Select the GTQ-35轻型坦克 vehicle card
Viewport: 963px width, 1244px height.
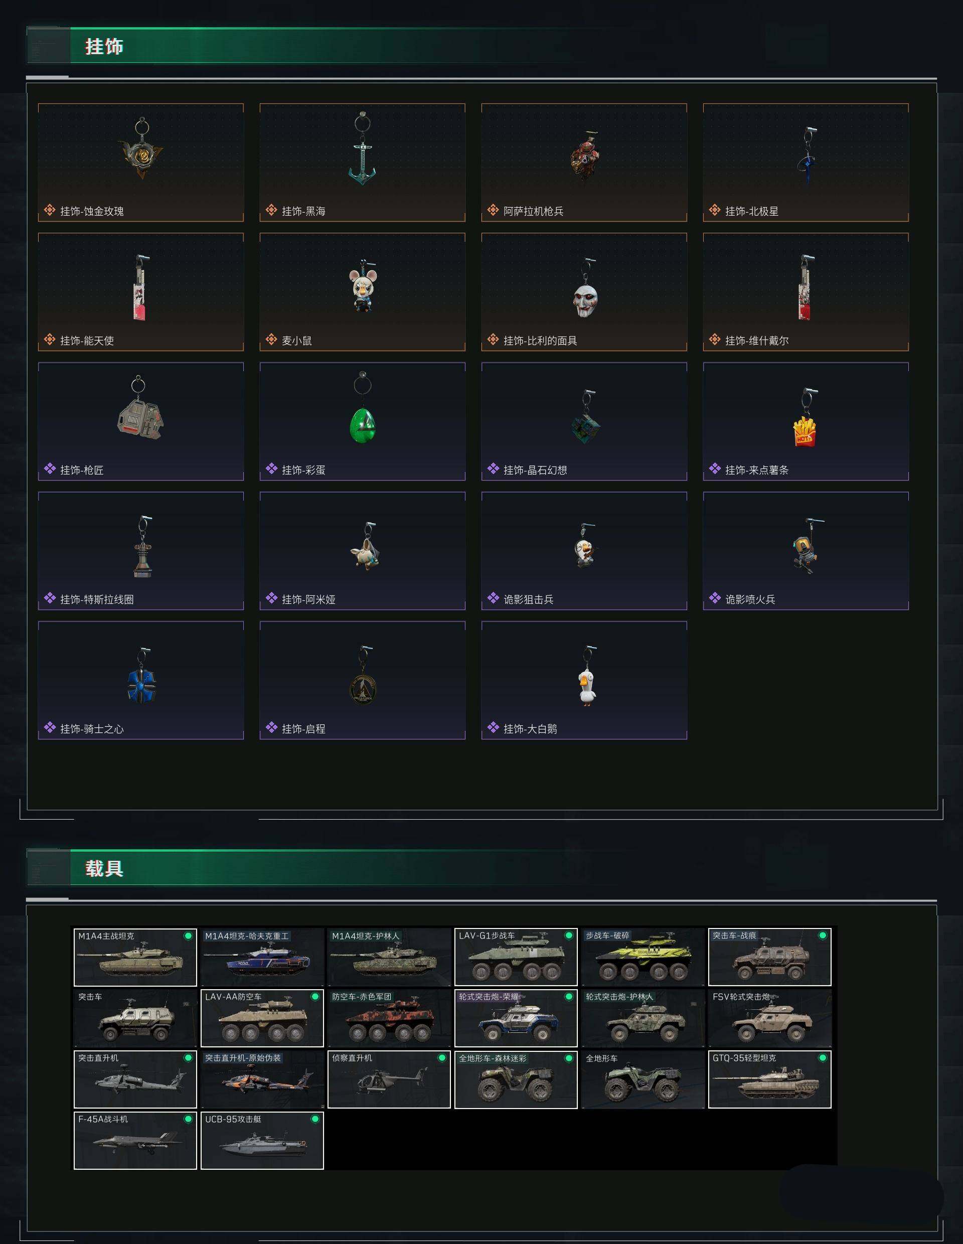pyautogui.click(x=769, y=1079)
